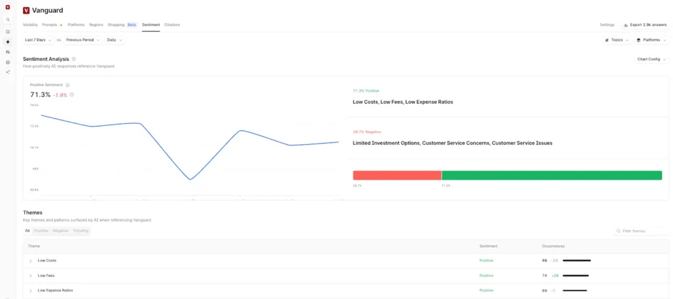Click the 71.3% positive sentiment value
The height and width of the screenshot is (299, 673).
point(40,94)
